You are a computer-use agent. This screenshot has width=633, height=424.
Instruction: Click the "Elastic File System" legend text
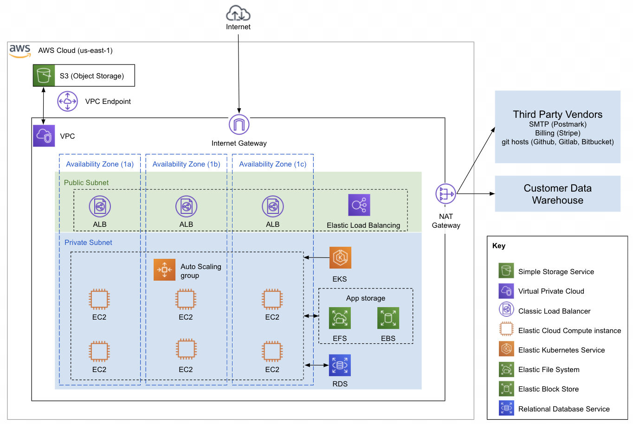coord(549,370)
